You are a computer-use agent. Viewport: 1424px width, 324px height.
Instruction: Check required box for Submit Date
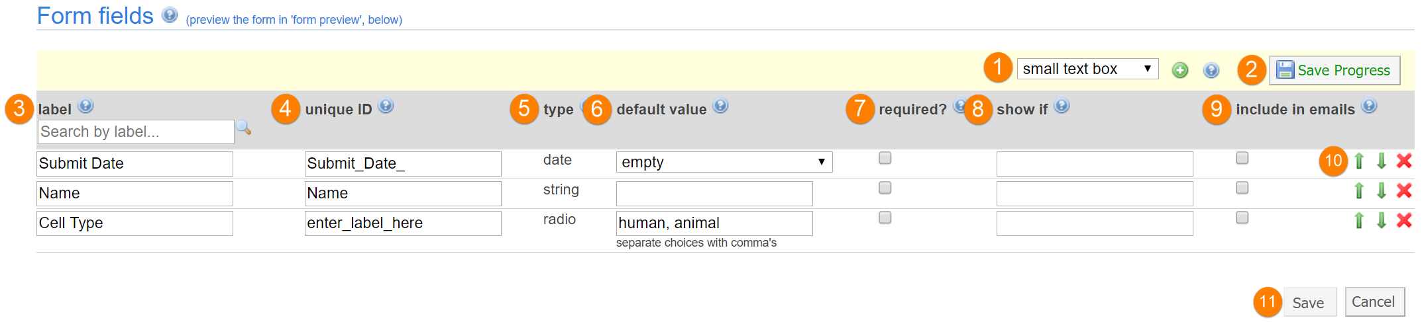pos(885,158)
